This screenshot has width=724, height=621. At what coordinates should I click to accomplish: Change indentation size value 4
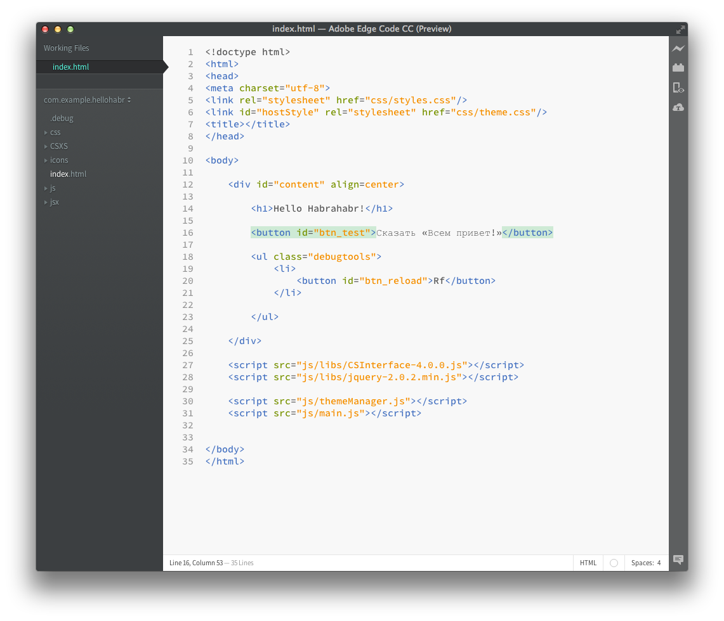coord(659,563)
